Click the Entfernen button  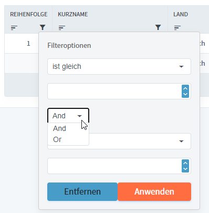[82, 191]
